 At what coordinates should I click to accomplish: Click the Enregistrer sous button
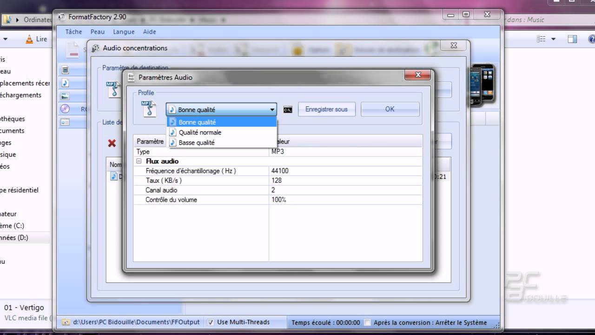pyautogui.click(x=326, y=109)
